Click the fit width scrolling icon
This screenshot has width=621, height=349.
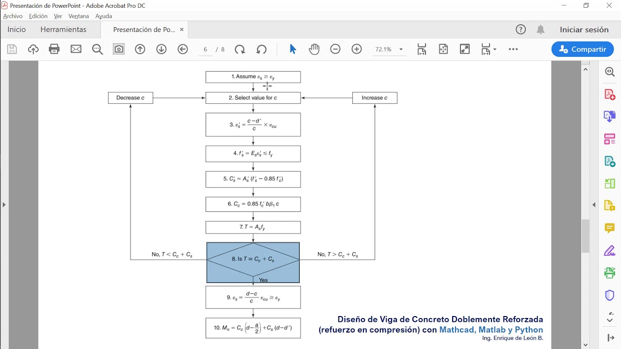tap(422, 49)
